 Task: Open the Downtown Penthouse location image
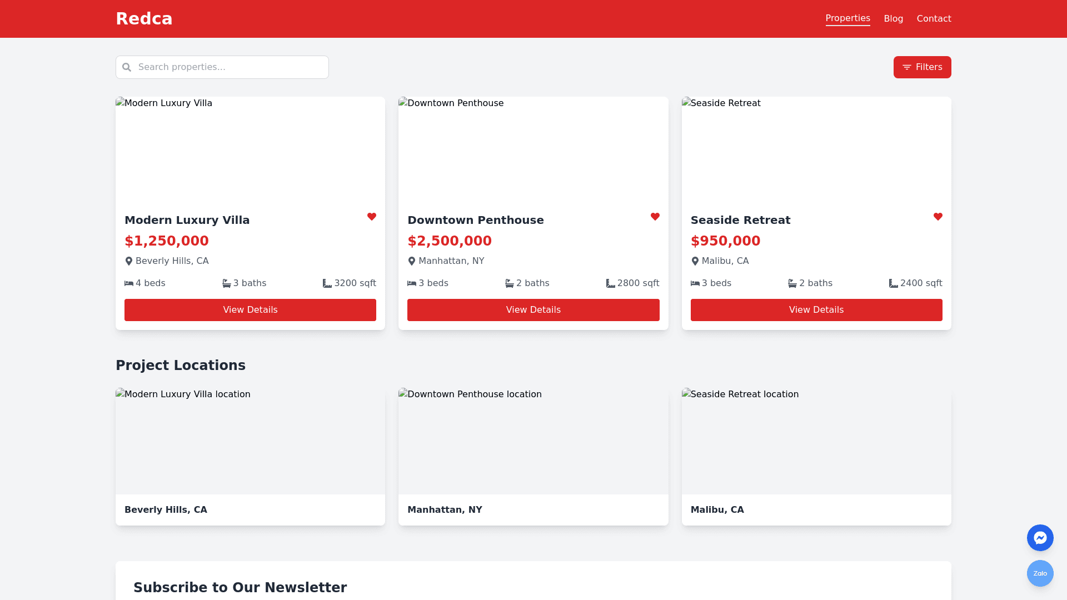click(533, 441)
